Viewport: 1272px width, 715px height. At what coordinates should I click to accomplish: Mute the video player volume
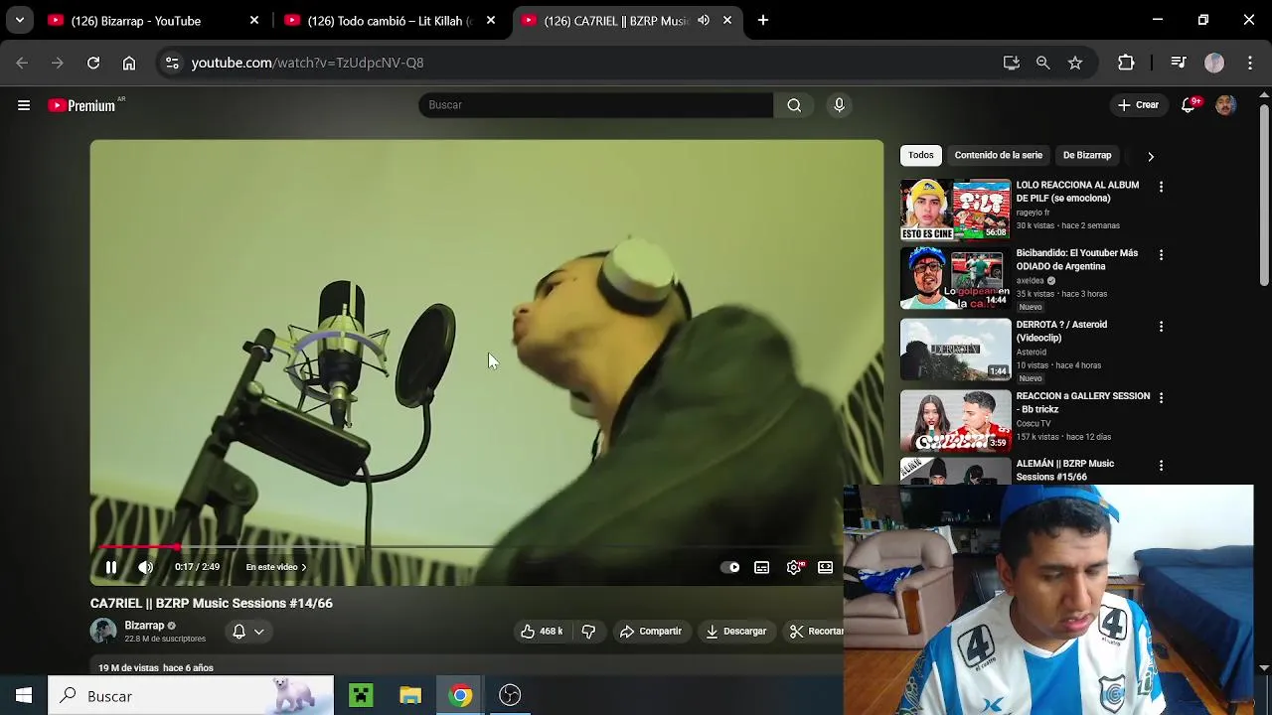[145, 567]
